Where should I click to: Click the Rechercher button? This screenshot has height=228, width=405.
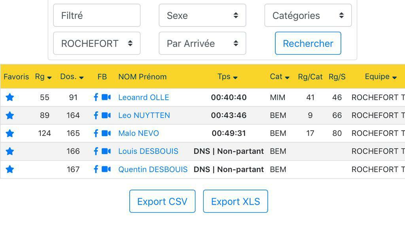308,43
